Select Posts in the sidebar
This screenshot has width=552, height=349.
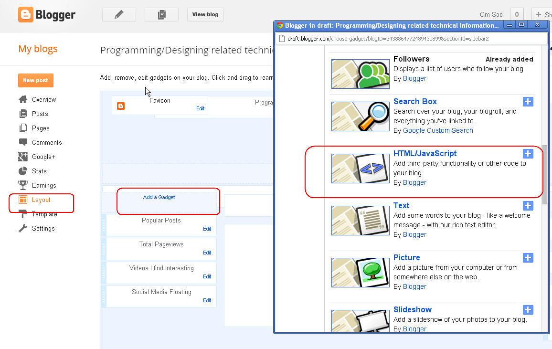(x=40, y=114)
